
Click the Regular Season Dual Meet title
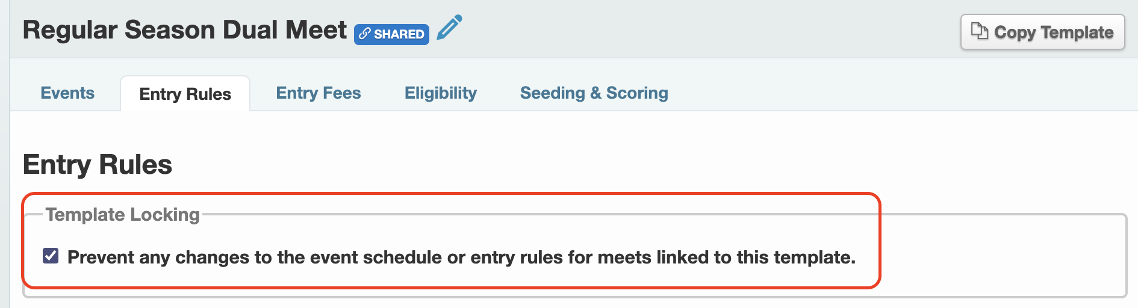point(185,29)
